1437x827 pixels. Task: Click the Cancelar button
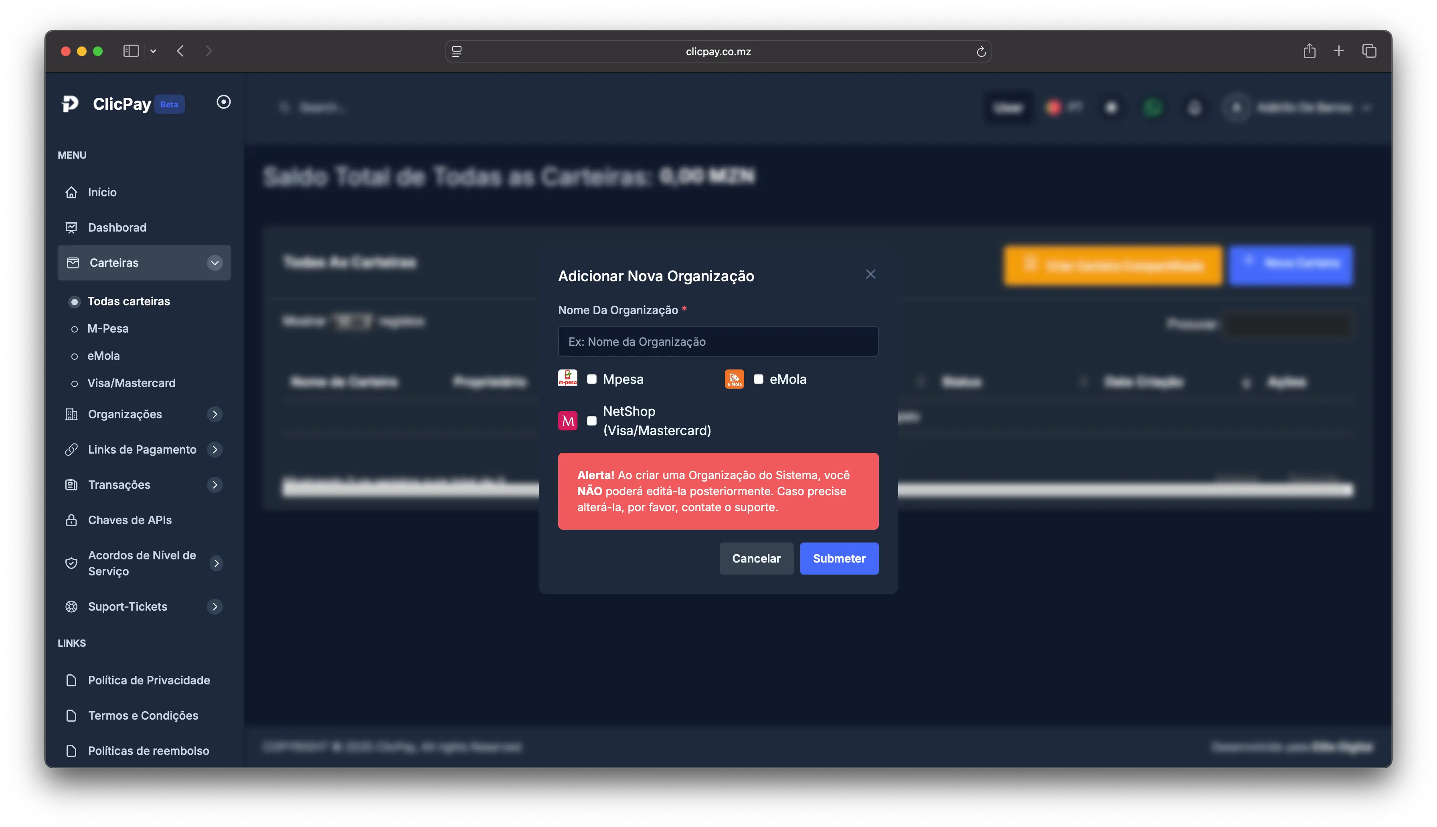756,558
